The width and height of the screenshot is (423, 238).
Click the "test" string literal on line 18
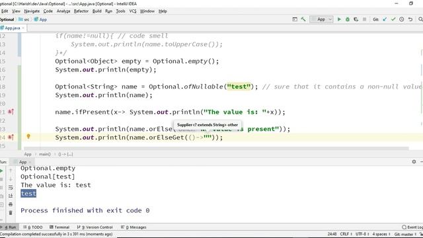(x=239, y=87)
